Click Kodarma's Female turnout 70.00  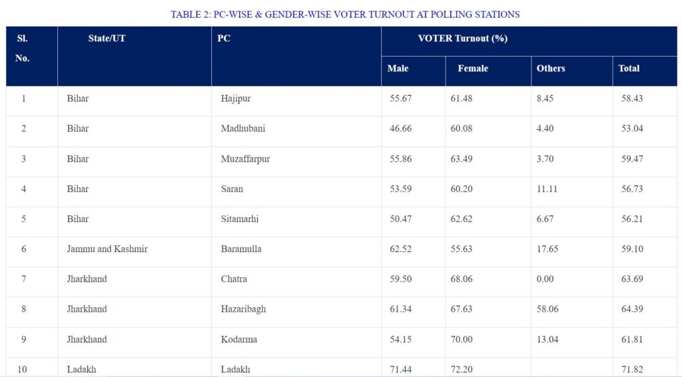pyautogui.click(x=462, y=339)
